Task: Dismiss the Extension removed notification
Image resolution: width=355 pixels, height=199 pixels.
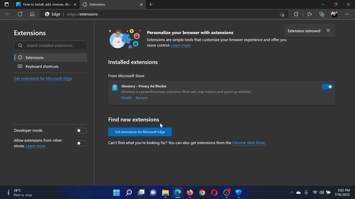Action: [328, 30]
